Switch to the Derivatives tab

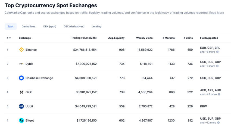pyautogui.click(x=29, y=27)
